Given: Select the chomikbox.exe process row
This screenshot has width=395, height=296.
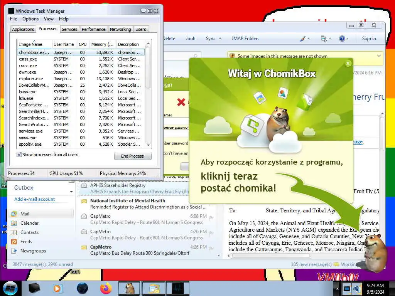Looking at the screenshot, I should [x=81, y=52].
